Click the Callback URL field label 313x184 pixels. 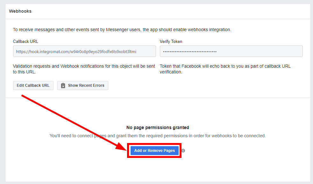(25, 41)
